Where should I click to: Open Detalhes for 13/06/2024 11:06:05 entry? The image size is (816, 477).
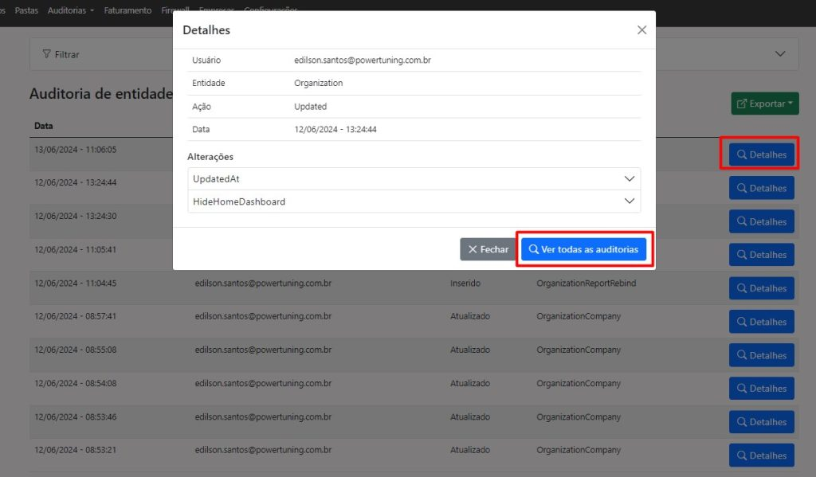pos(761,155)
